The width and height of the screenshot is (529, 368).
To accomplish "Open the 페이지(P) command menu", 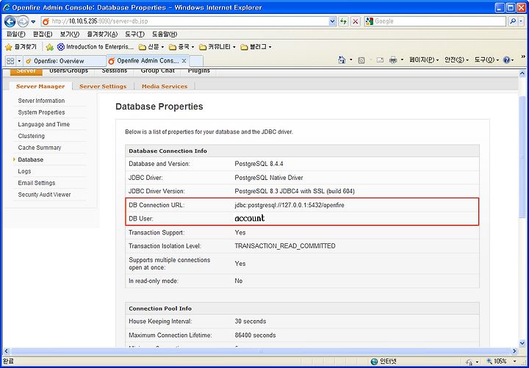I will pos(424,60).
